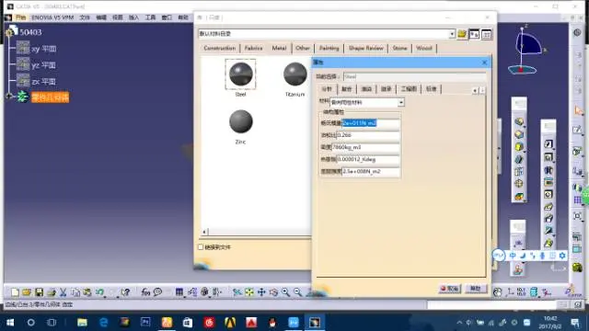Open the ENOVIA V5 VPM menu
The height and width of the screenshot is (331, 589).
52,17
